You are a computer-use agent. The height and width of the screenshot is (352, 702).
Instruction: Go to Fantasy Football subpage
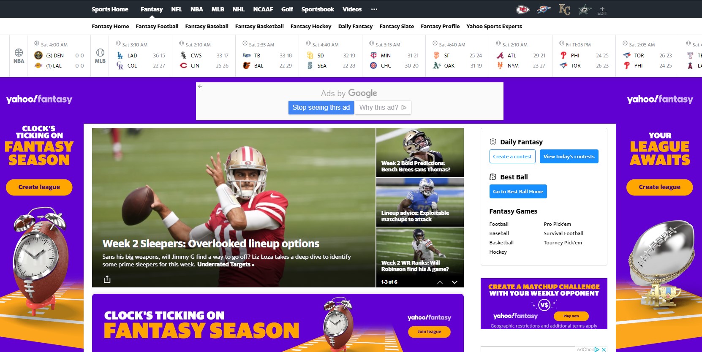click(x=157, y=26)
